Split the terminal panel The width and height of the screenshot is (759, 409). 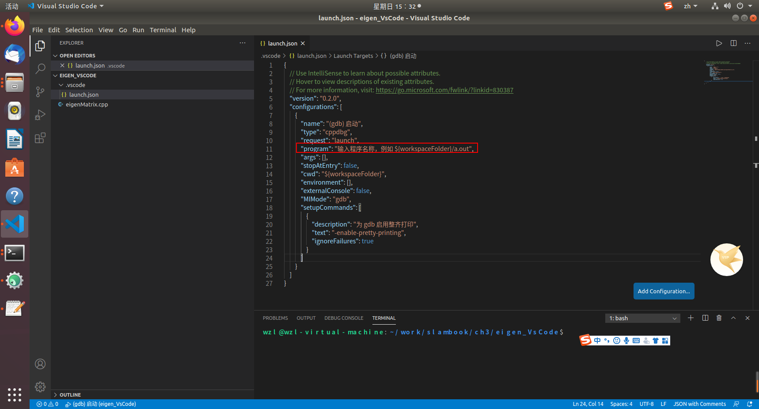(x=705, y=318)
